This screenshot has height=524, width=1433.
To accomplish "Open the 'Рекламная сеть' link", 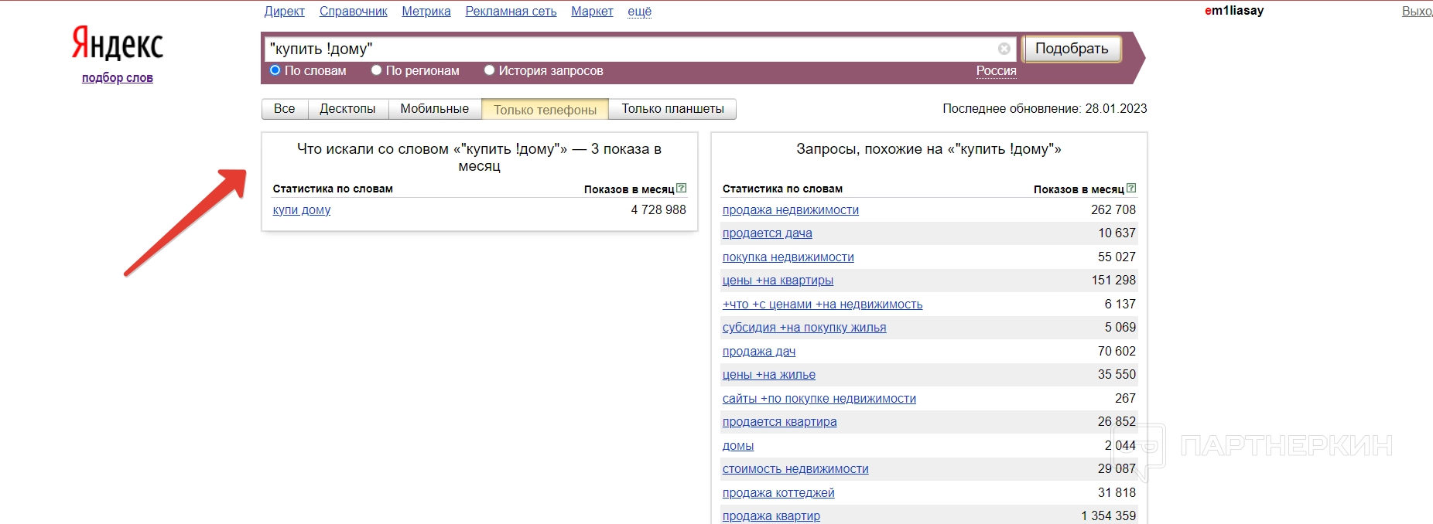I will (x=511, y=12).
